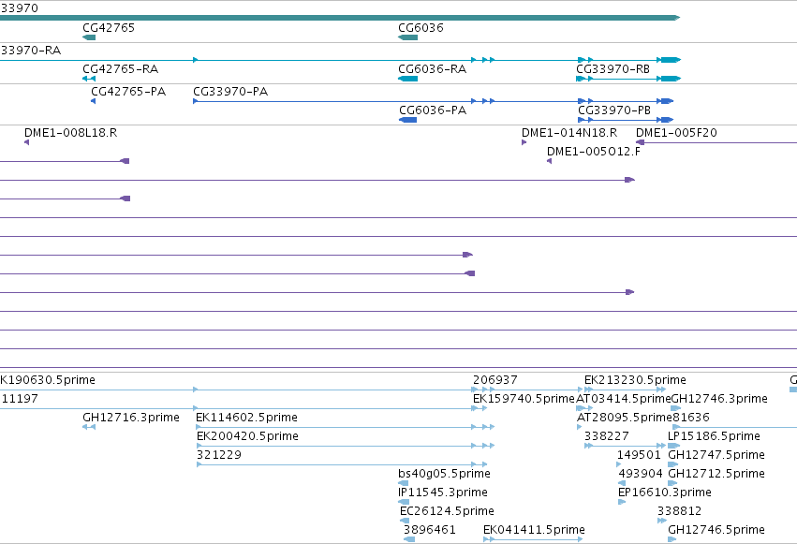797x544 pixels.
Task: Click the EK159740.5prime EST label
Action: pos(524,399)
